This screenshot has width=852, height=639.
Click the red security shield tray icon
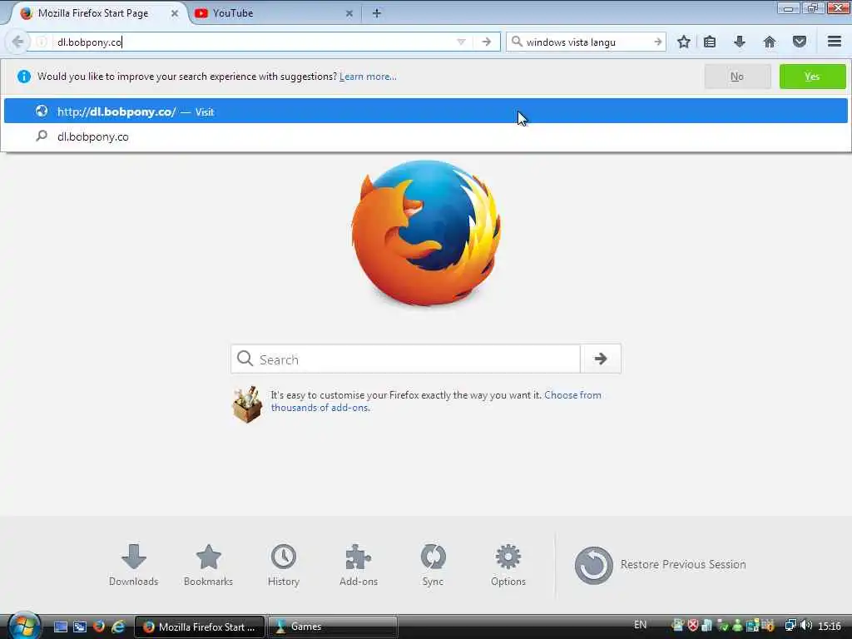(x=693, y=626)
